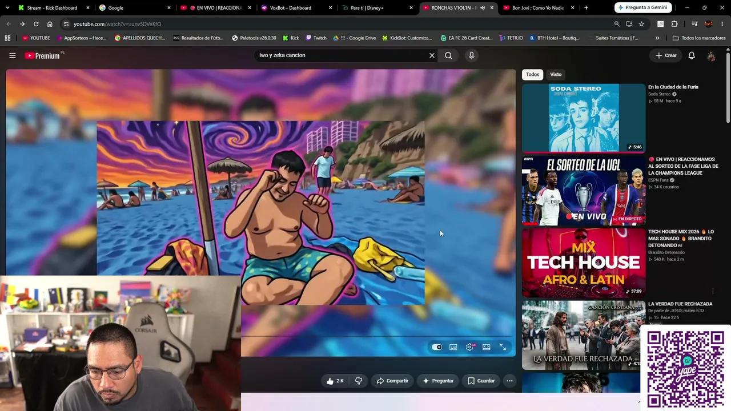Open the YOUTUBE bookmark
This screenshot has height=411, width=731.
(x=36, y=38)
